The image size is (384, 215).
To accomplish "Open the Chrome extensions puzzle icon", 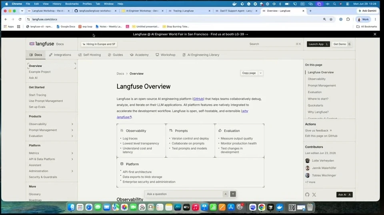I will (x=348, y=19).
